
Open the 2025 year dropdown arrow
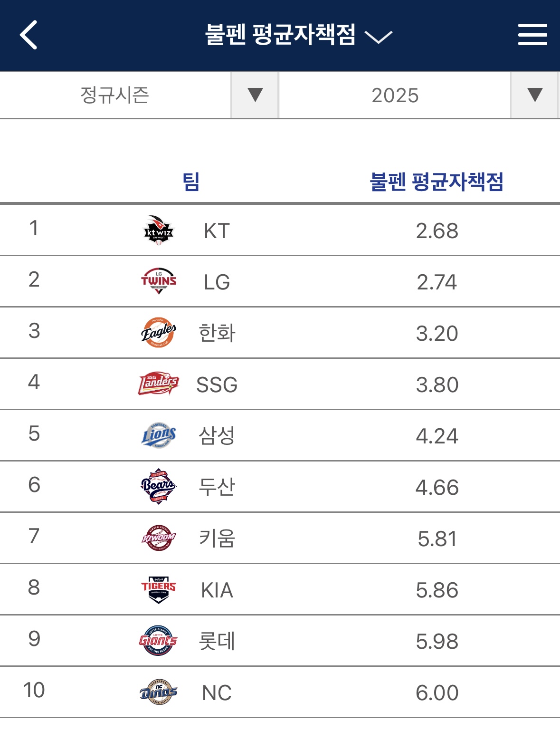coord(534,95)
